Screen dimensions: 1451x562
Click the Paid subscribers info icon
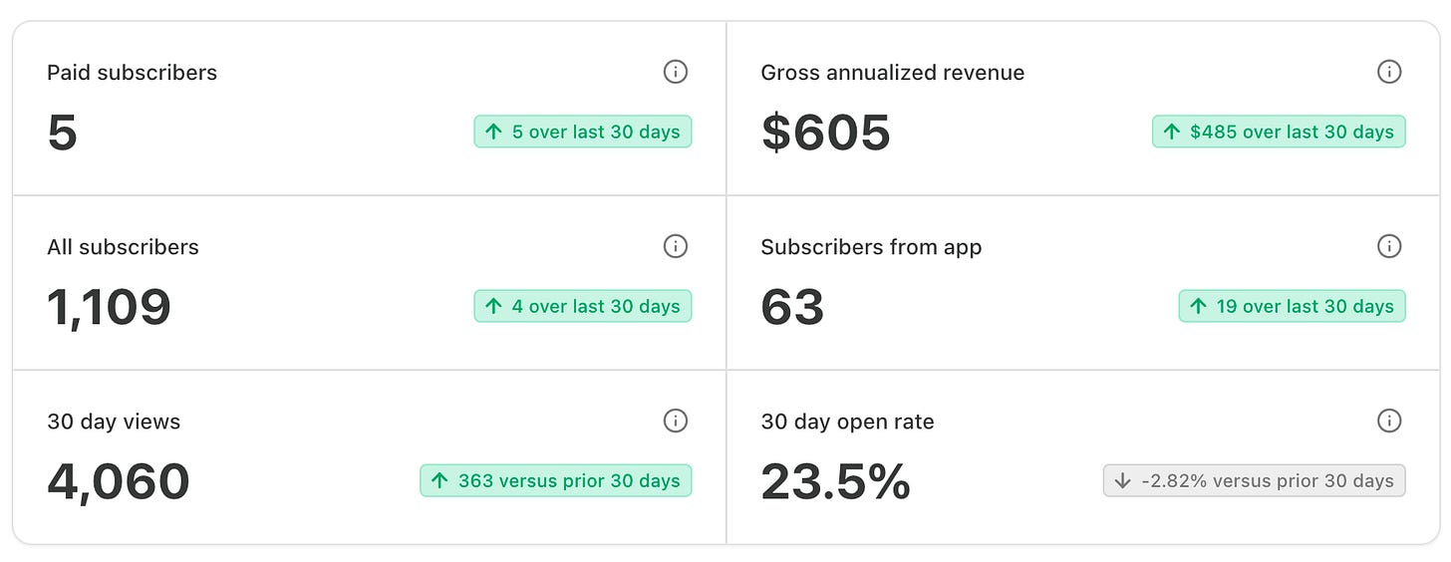tap(676, 72)
